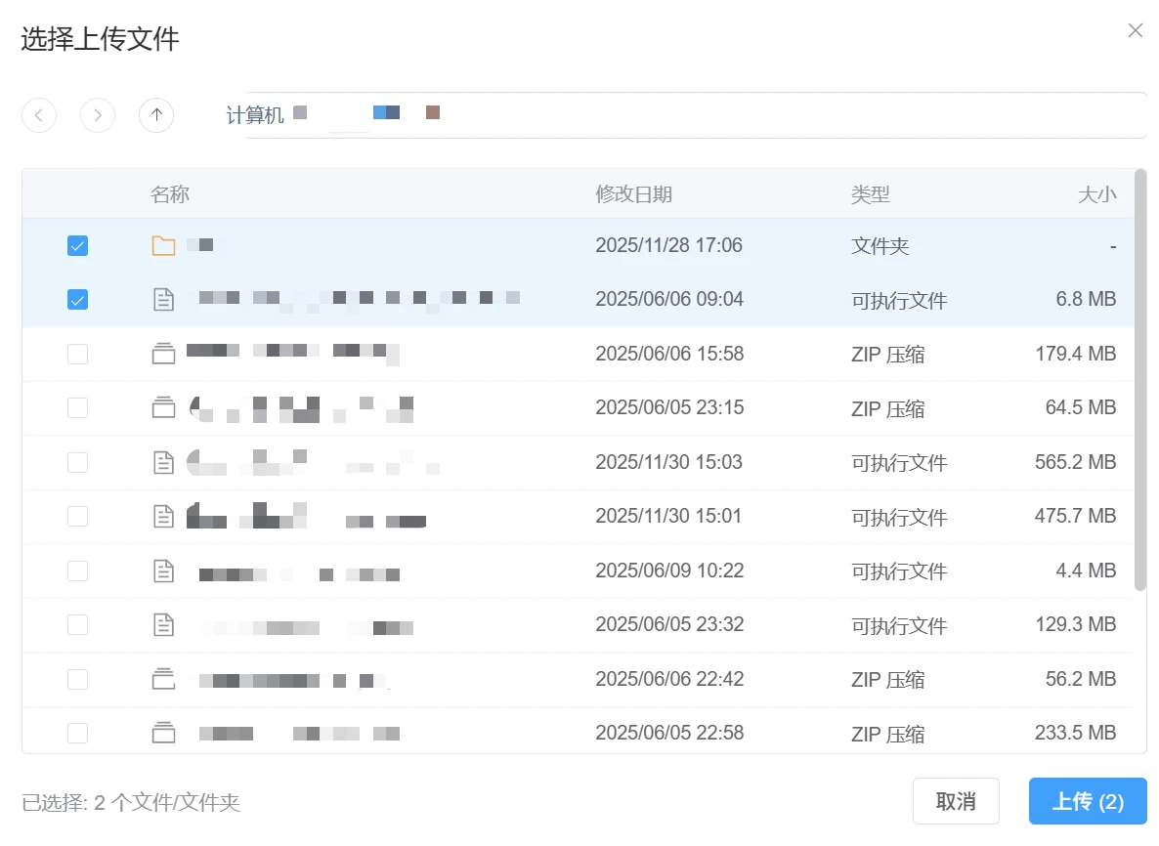The height and width of the screenshot is (846, 1159).
Task: Click the file icon of the 475.7 MB executable
Action: click(x=163, y=517)
